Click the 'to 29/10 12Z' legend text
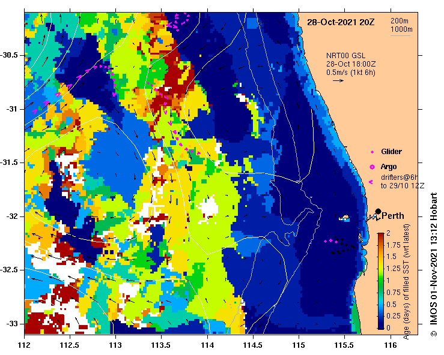The height and width of the screenshot is (355, 444). point(403,186)
